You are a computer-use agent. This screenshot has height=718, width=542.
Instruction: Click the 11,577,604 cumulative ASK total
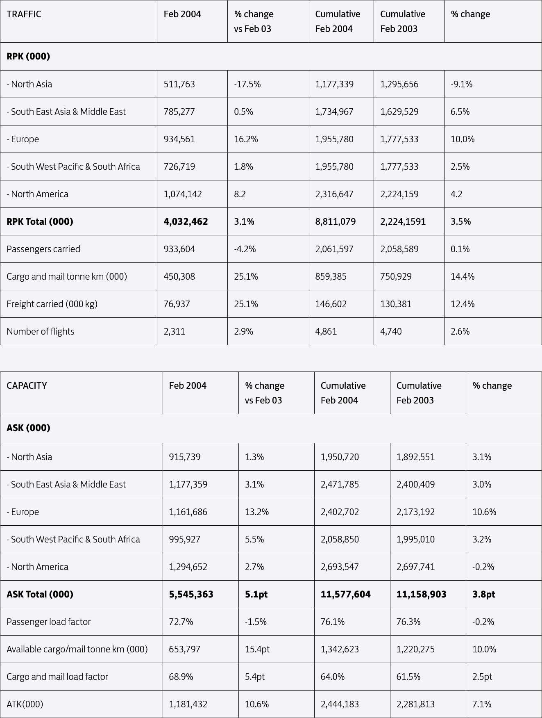pyautogui.click(x=346, y=595)
